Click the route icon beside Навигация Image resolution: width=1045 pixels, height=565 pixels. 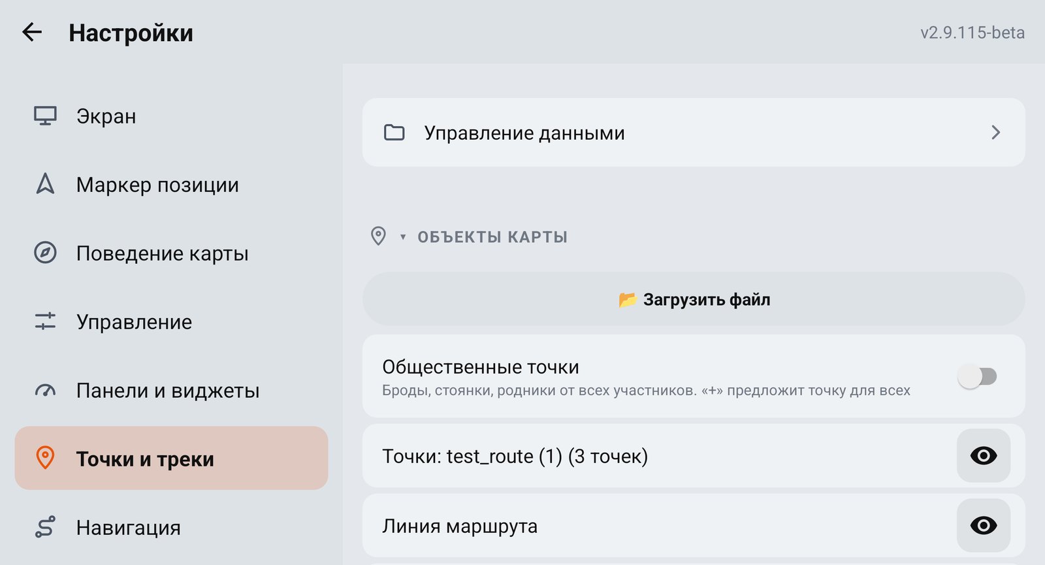point(45,527)
